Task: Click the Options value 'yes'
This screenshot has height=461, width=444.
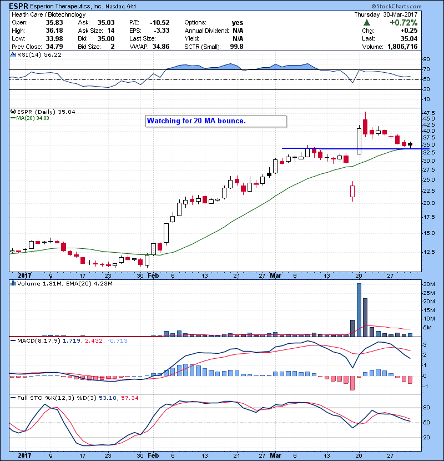Action: click(x=238, y=23)
